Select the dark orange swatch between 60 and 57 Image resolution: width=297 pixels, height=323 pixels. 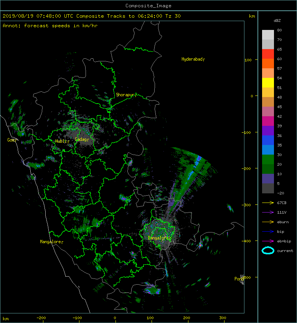268,63
